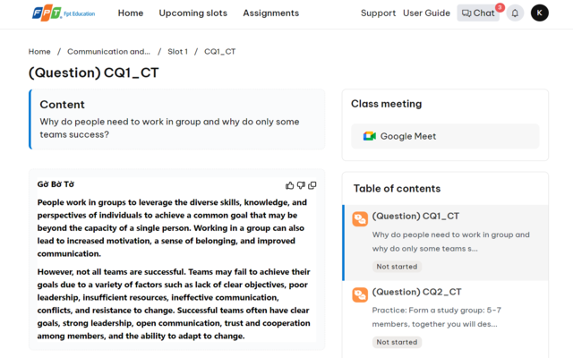Click the CQ2_CT question icon in contents

(360, 295)
